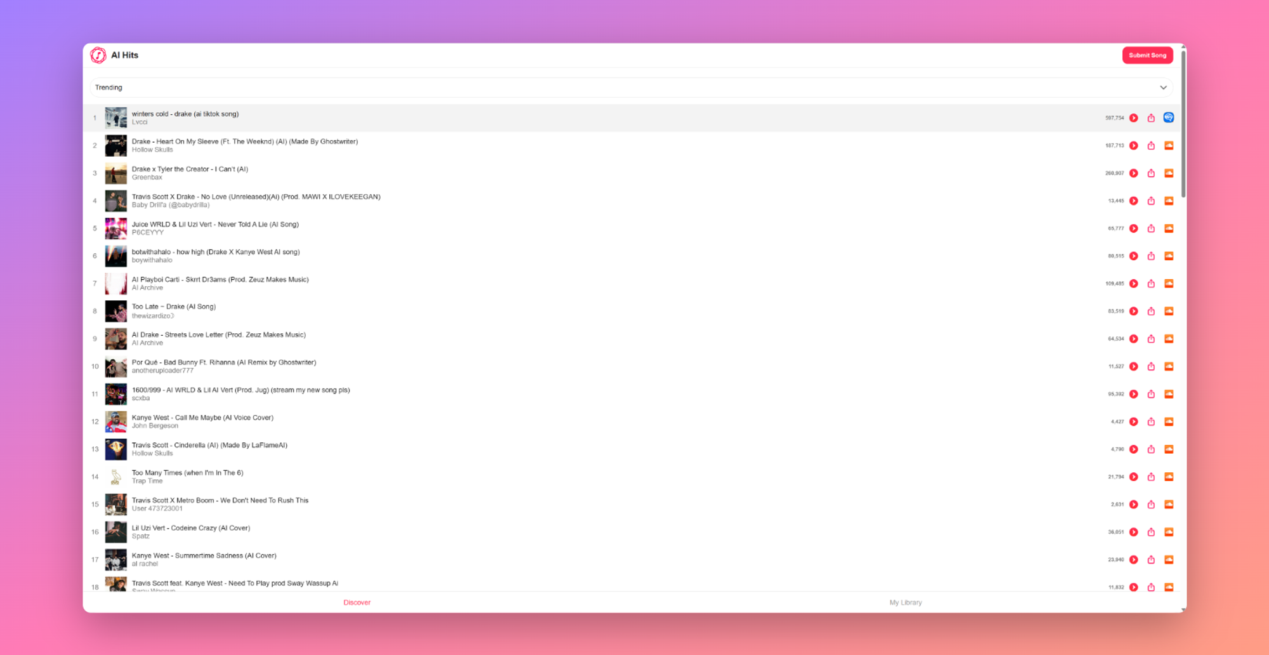Screen dimensions: 1269x655
Task: Play Streets Love Letter song
Action: [x=1134, y=339]
